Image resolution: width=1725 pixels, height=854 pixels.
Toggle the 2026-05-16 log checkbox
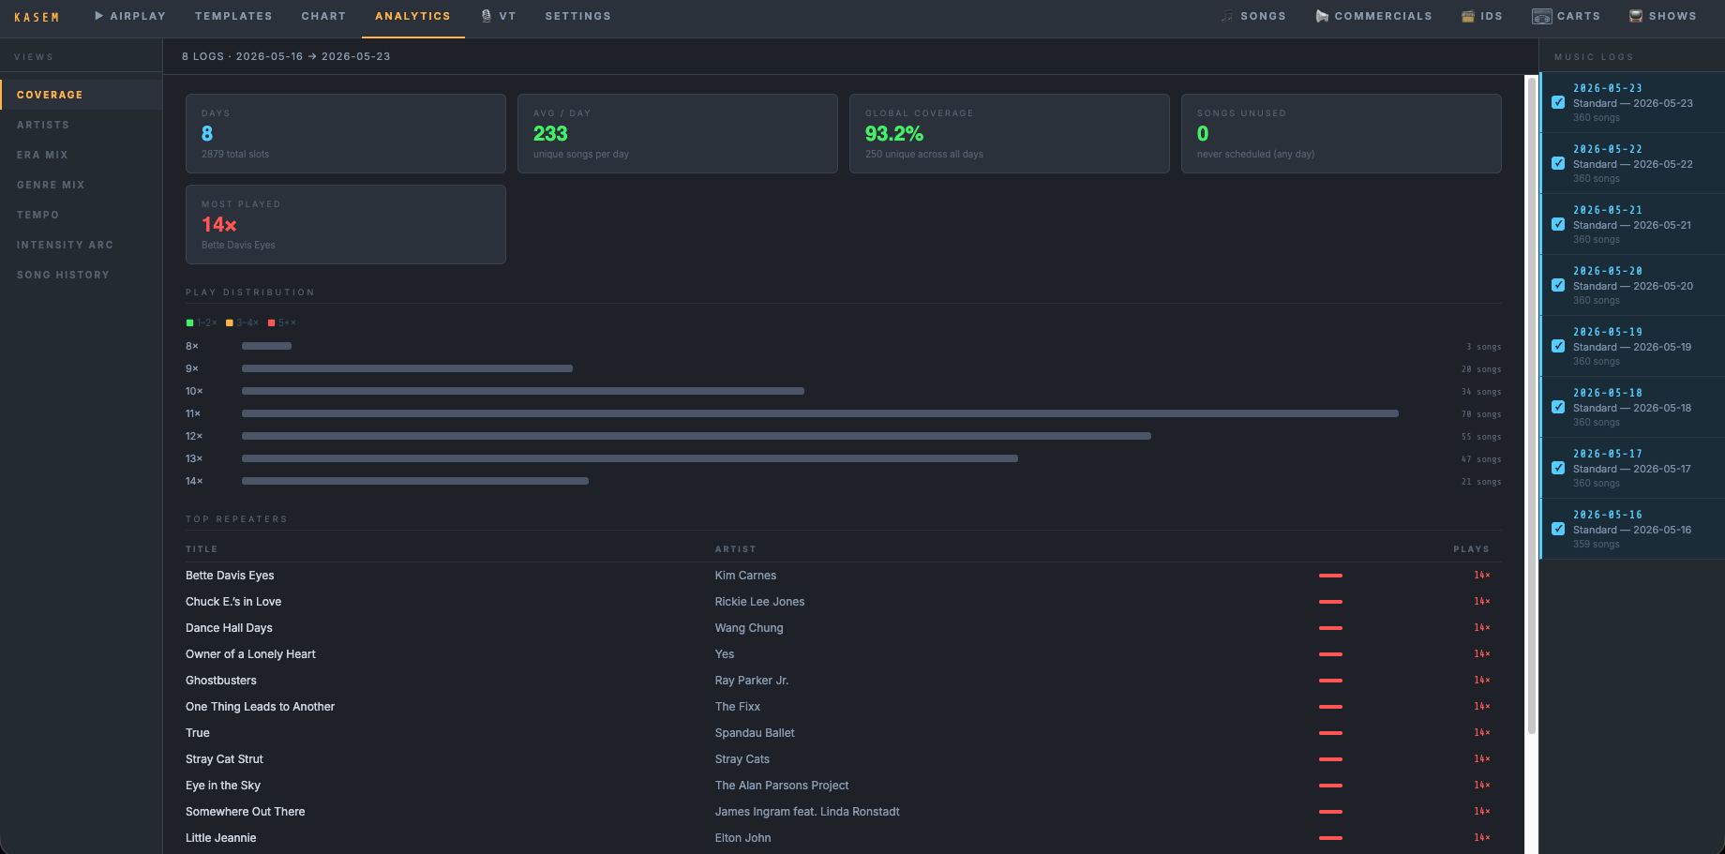click(1558, 529)
